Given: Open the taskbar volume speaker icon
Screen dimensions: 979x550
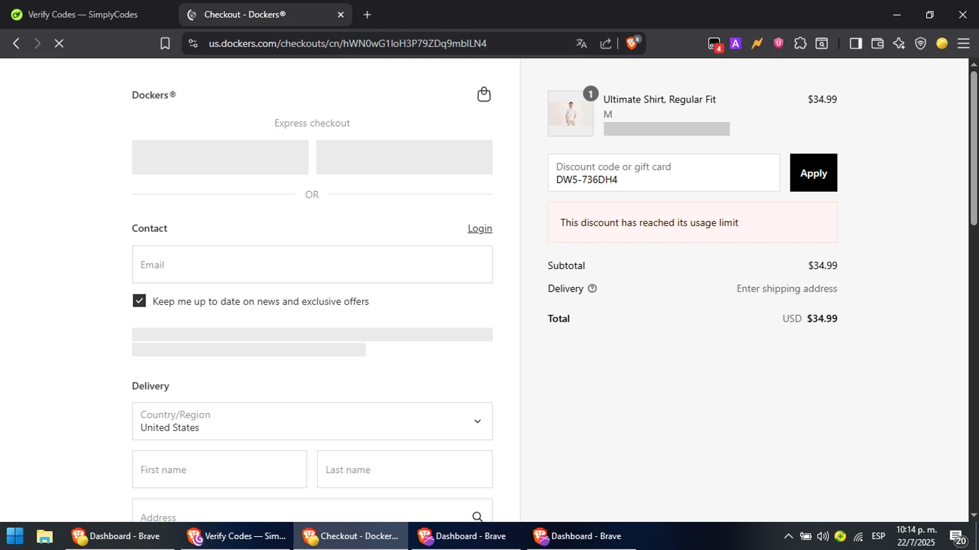Looking at the screenshot, I should coord(823,536).
